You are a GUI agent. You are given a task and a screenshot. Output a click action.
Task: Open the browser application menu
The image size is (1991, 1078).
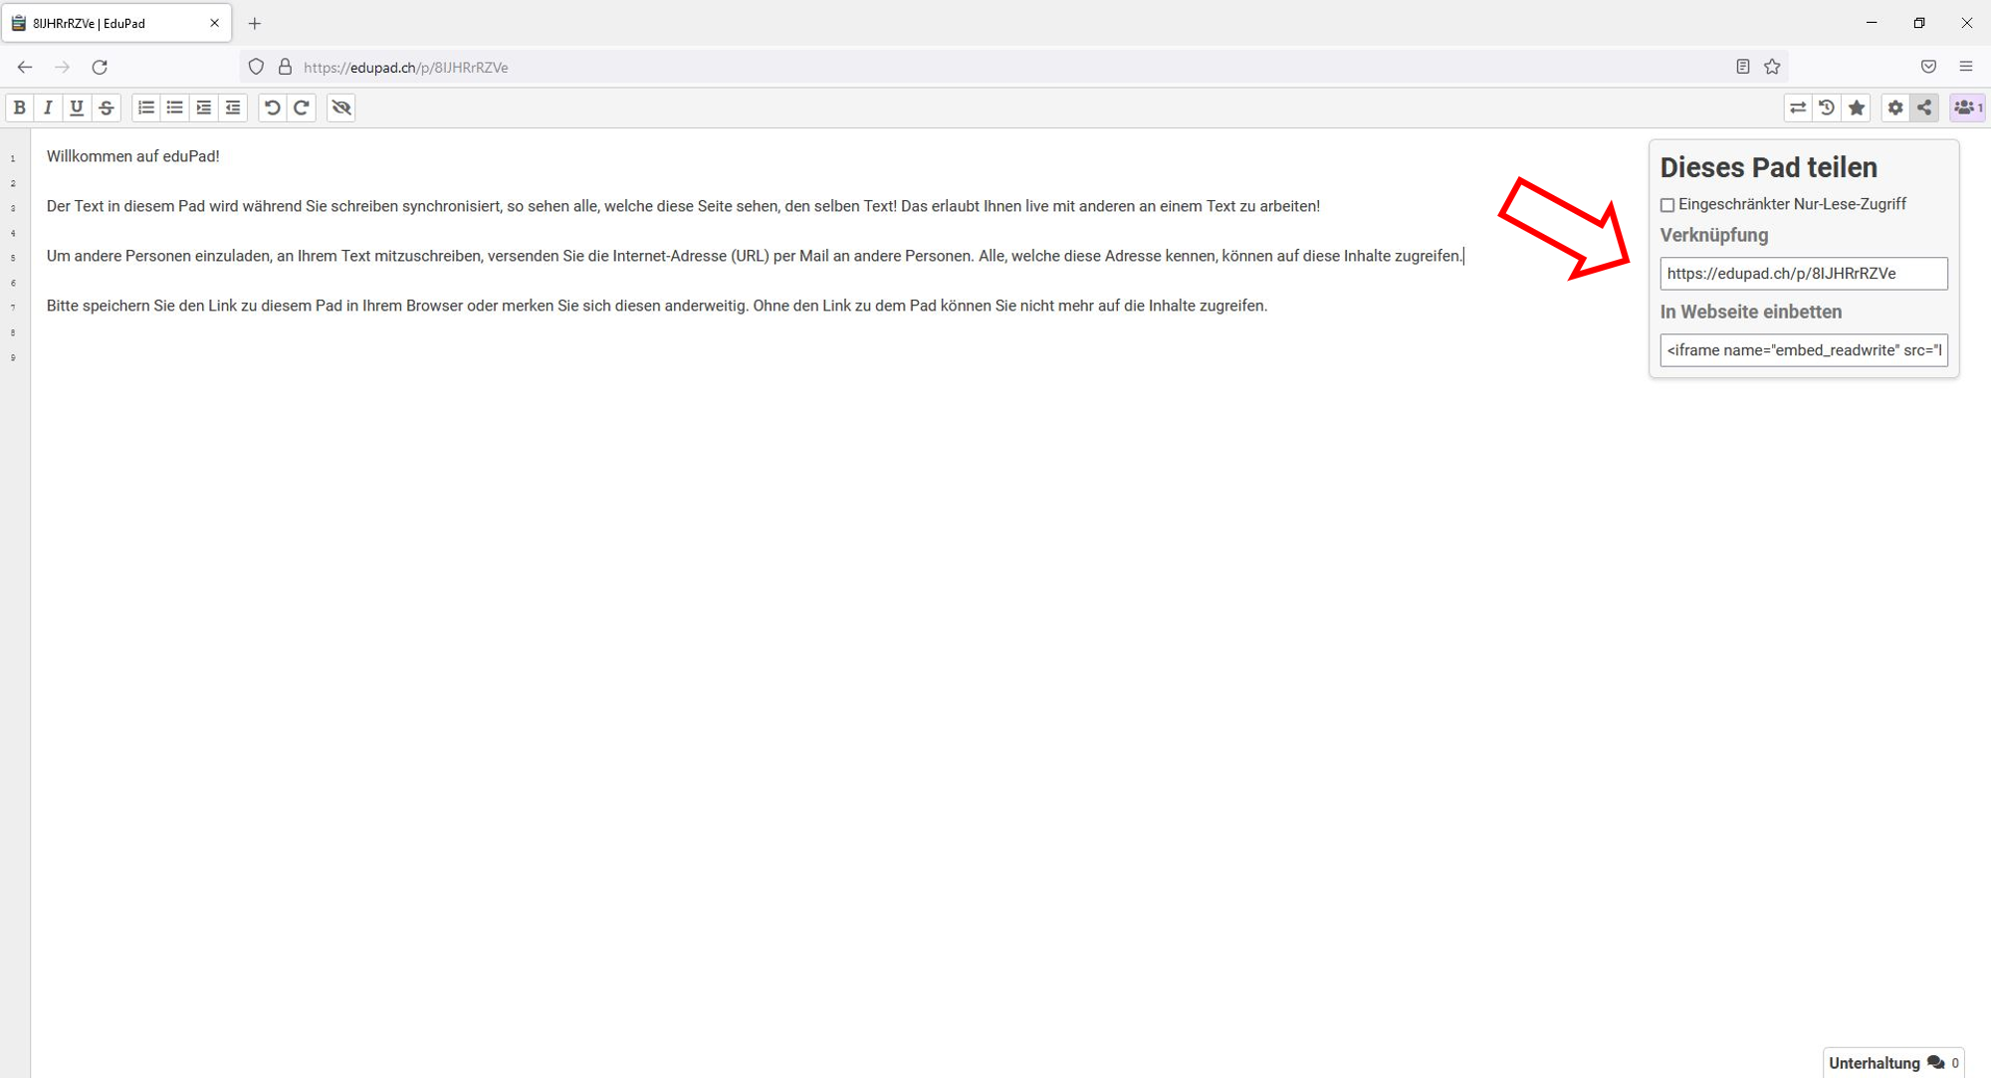(x=1965, y=67)
